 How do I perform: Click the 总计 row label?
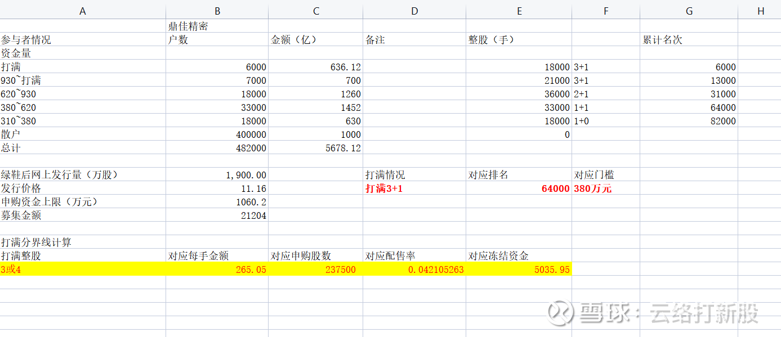(83, 147)
